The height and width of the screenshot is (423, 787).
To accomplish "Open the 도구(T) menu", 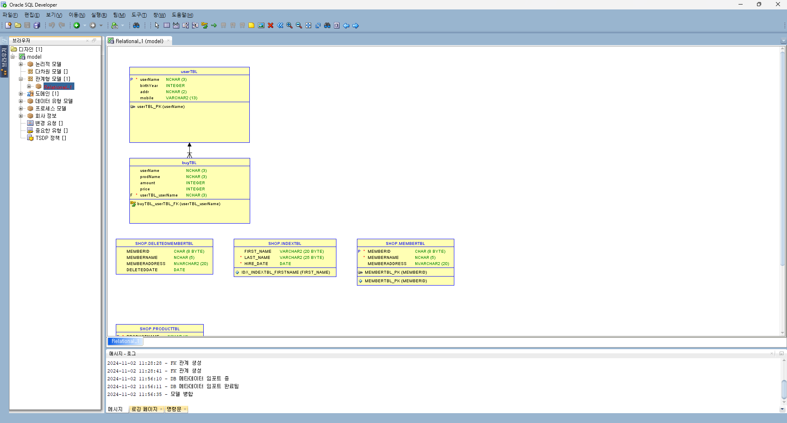I will coord(139,15).
